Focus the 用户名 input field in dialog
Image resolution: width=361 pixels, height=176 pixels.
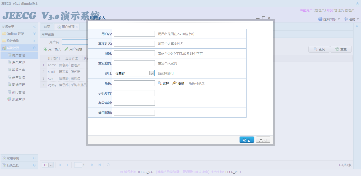coord(134,34)
